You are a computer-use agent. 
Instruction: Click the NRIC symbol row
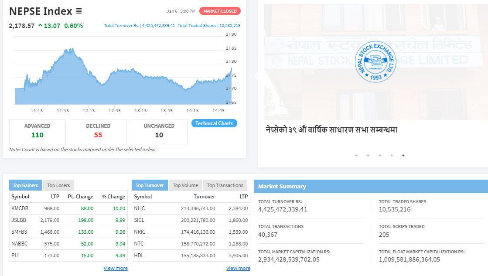[x=191, y=232]
